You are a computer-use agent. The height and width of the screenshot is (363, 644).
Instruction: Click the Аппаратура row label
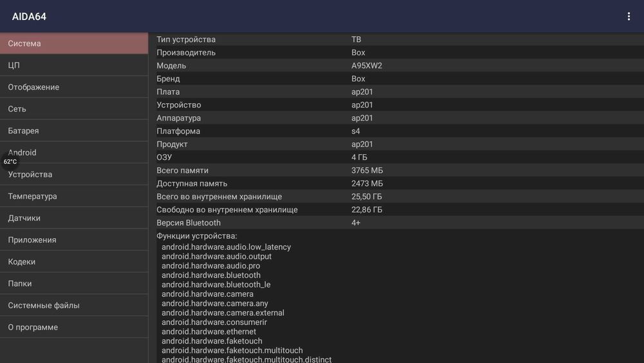tap(178, 118)
